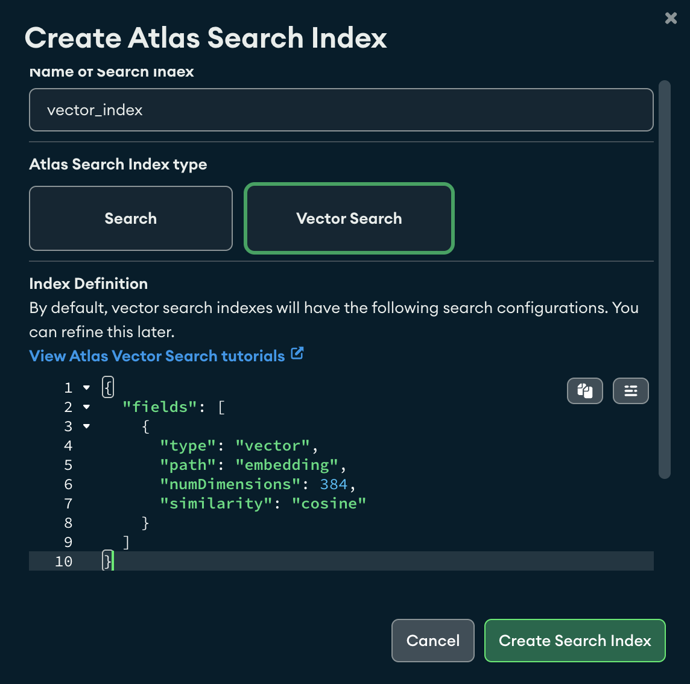Screen dimensions: 690x684
Task: Click the "cosine" similarity value
Action: pos(329,504)
